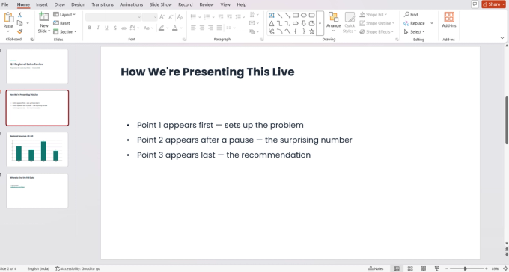Switch to the Animations tab
Viewport: 509px width, 272px height.
click(131, 4)
